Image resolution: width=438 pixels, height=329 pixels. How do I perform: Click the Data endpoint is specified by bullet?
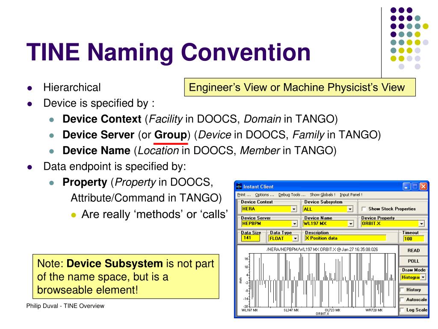pyautogui.click(x=115, y=167)
